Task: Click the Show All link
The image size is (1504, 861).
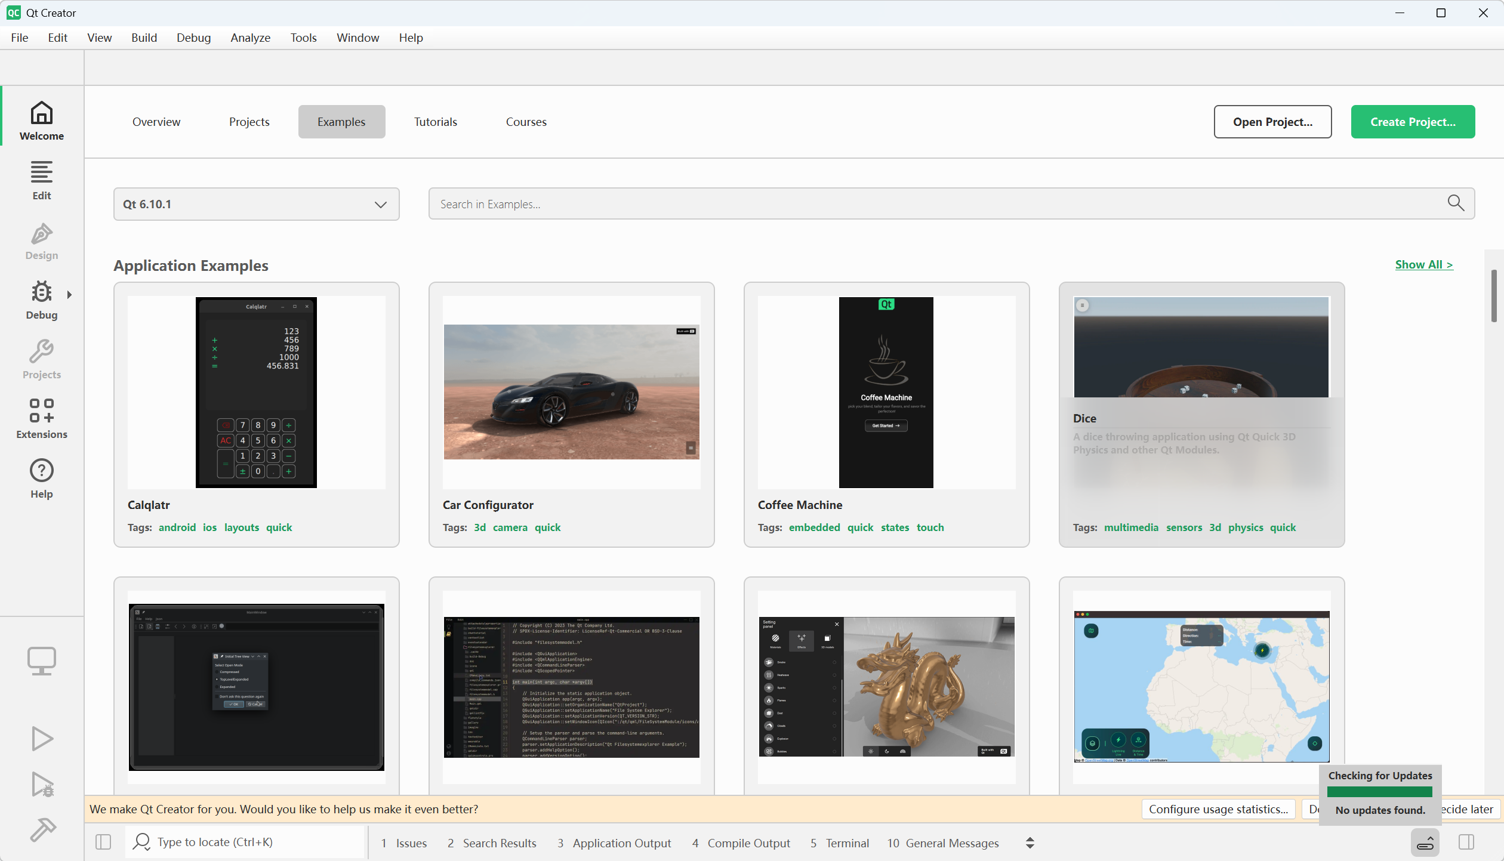Action: [x=1423, y=264]
